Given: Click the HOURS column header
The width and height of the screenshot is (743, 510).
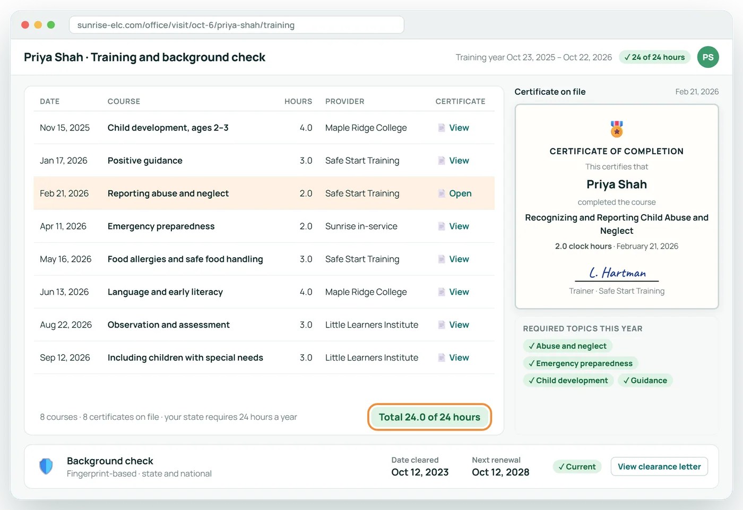Looking at the screenshot, I should (298, 101).
